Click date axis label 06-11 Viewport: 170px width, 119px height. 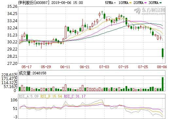click(x=65, y=67)
